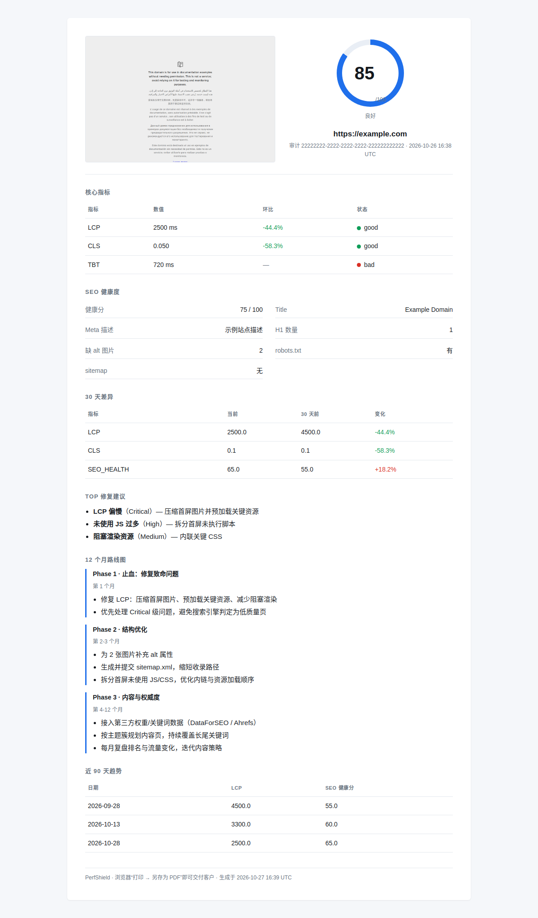538x918 pixels.
Task: Click the circular score gauge showing 85
Action: click(370, 73)
